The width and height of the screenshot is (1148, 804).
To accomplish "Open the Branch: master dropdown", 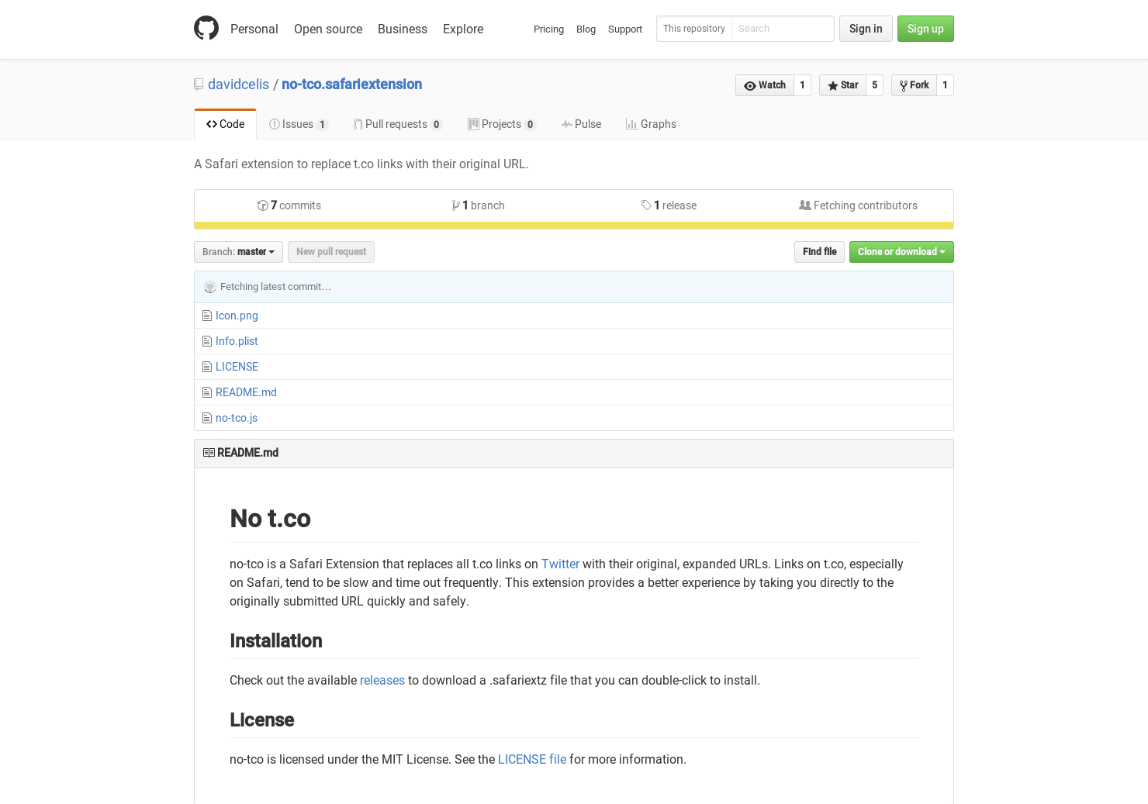I will [238, 252].
